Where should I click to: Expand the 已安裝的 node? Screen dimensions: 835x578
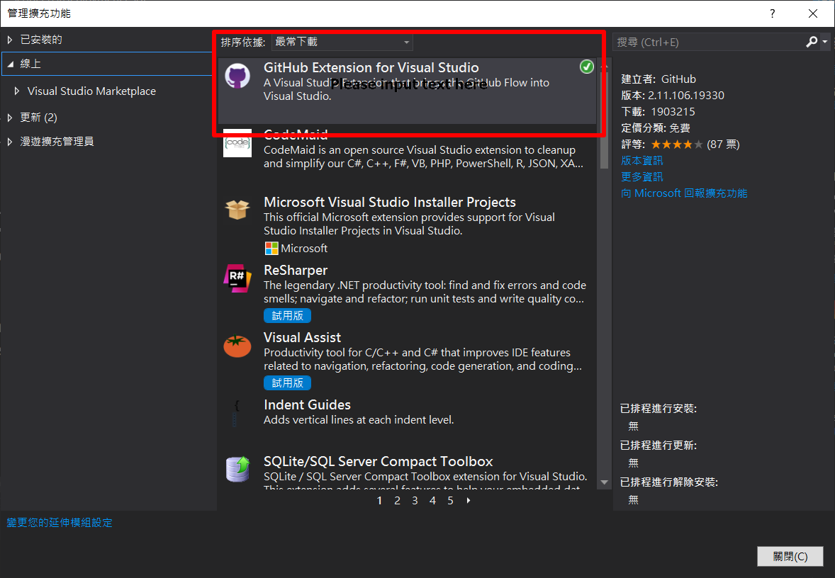tap(8, 40)
